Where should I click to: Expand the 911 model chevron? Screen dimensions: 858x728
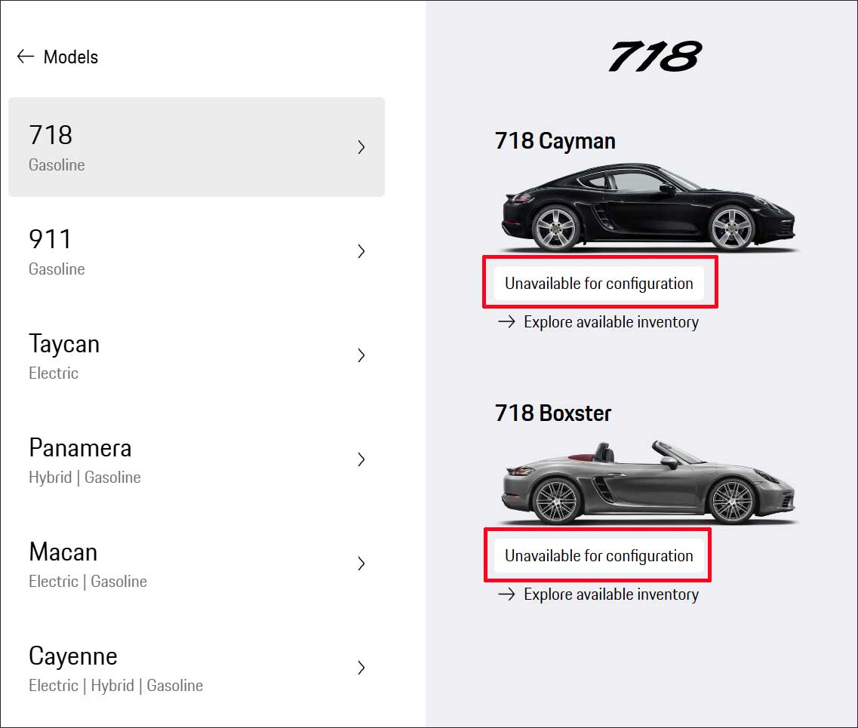[x=361, y=251]
